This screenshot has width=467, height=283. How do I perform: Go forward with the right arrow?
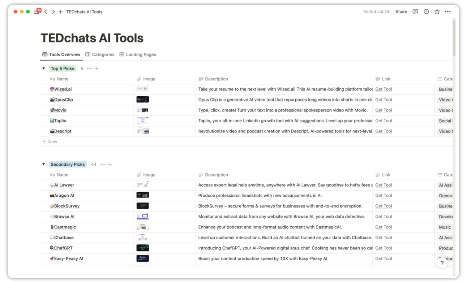click(53, 12)
